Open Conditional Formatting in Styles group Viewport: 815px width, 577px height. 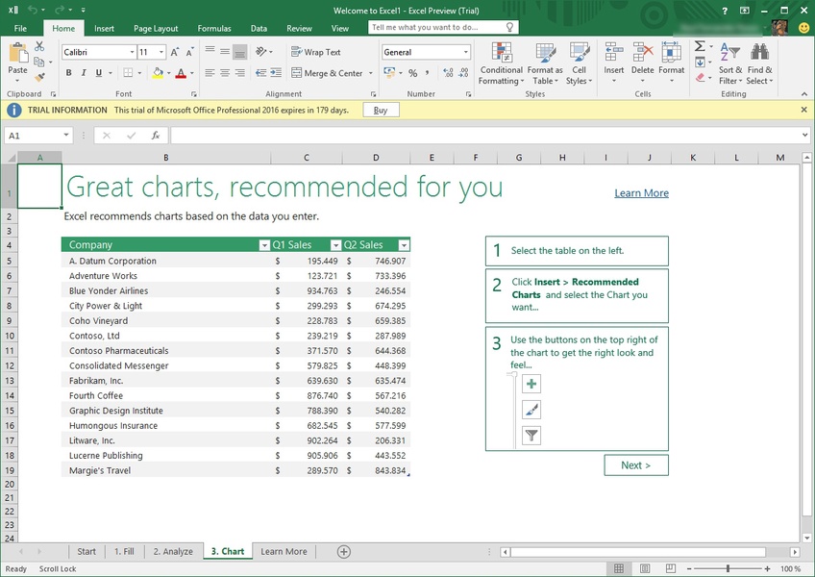pos(501,63)
